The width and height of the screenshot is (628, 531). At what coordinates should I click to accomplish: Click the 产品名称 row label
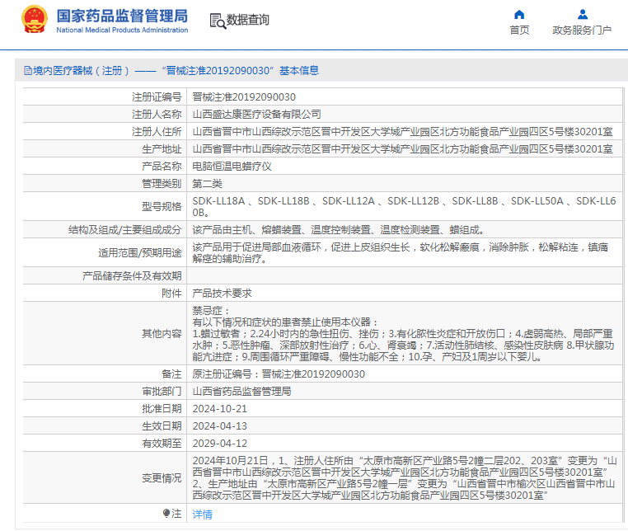pyautogui.click(x=162, y=167)
